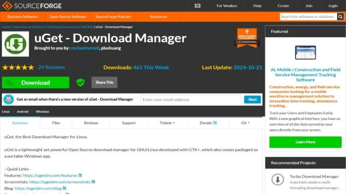Open the Files tab
The image size is (346, 194).
pos(56,123)
